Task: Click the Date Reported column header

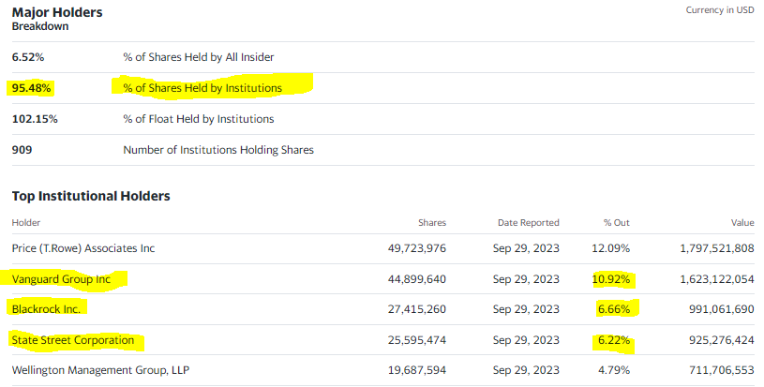Action: click(528, 222)
